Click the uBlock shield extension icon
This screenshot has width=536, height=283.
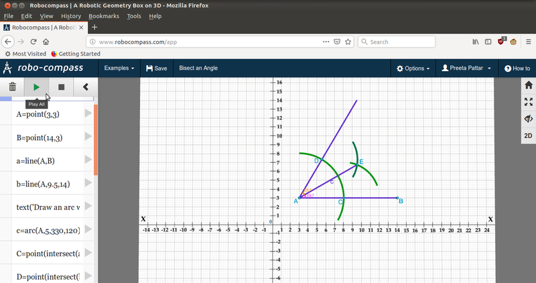[501, 42]
